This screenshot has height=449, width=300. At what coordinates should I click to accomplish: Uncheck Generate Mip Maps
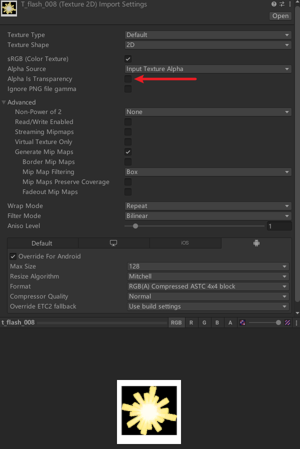click(128, 152)
